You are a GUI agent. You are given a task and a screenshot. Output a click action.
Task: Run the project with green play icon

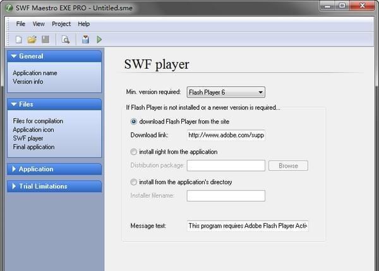[99, 39]
